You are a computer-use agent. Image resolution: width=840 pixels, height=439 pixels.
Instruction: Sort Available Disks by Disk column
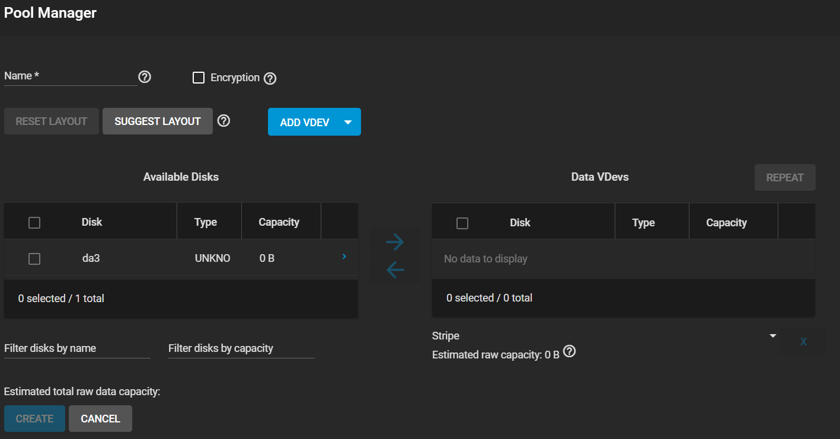pos(92,222)
